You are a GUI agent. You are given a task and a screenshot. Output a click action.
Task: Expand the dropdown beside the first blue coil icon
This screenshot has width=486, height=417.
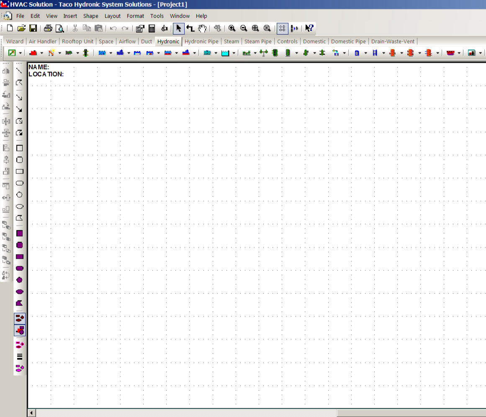click(111, 53)
